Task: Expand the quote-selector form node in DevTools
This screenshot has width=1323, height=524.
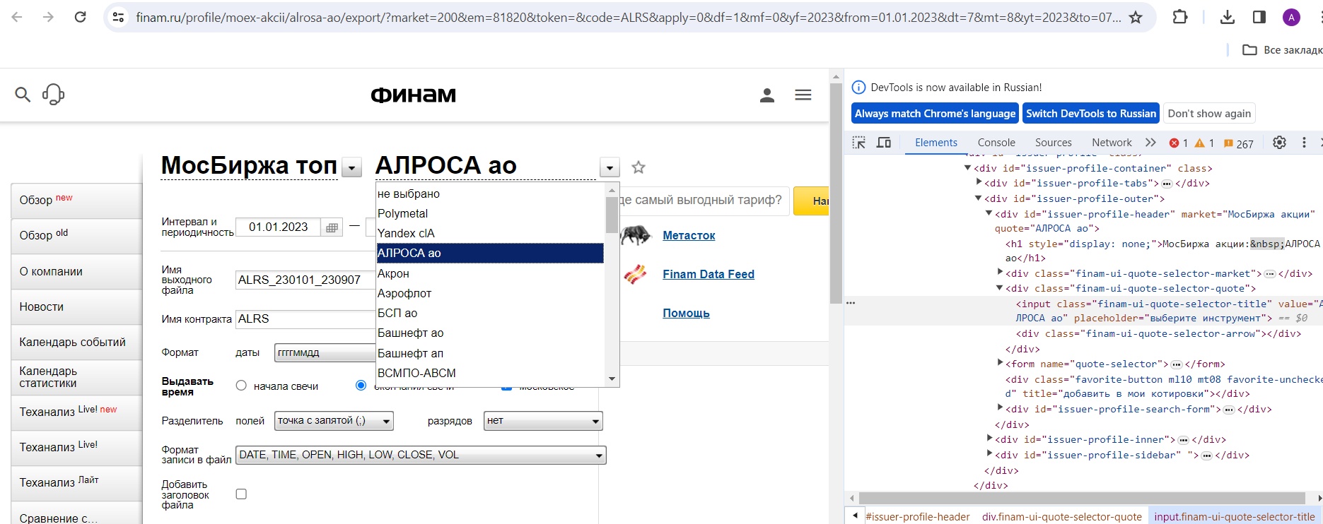Action: pyautogui.click(x=1000, y=364)
